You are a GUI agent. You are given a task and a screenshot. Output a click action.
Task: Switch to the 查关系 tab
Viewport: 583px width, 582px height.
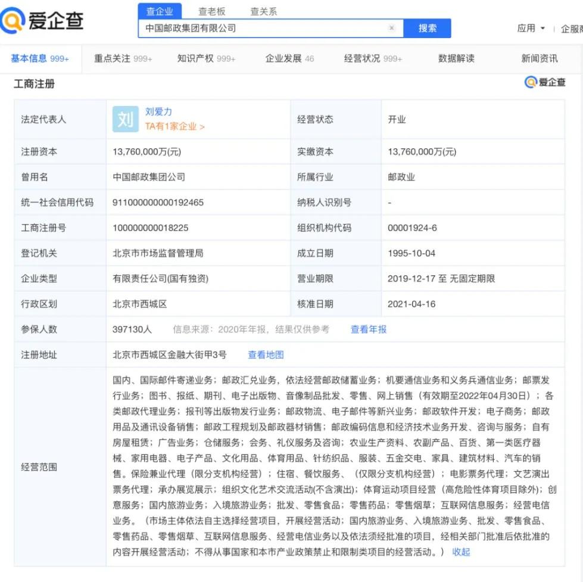point(263,10)
